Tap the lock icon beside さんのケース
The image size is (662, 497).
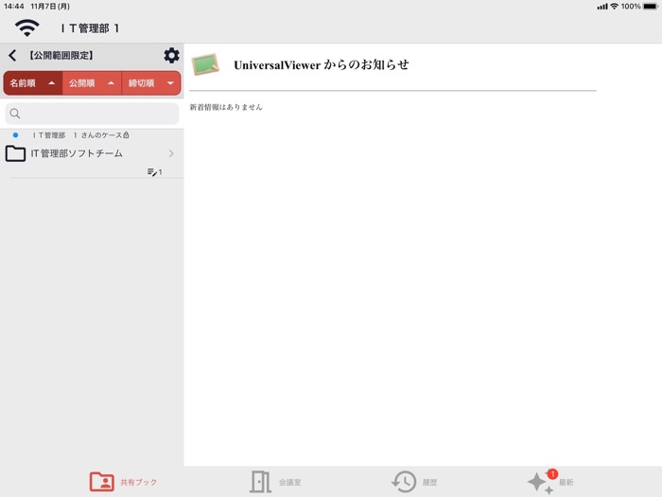[126, 135]
